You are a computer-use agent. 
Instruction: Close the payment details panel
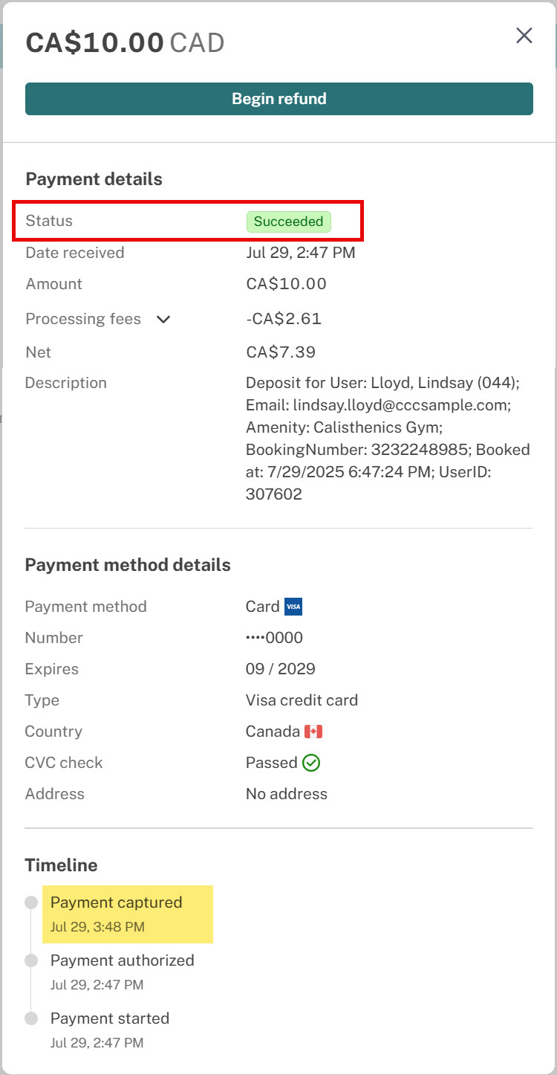coord(524,36)
